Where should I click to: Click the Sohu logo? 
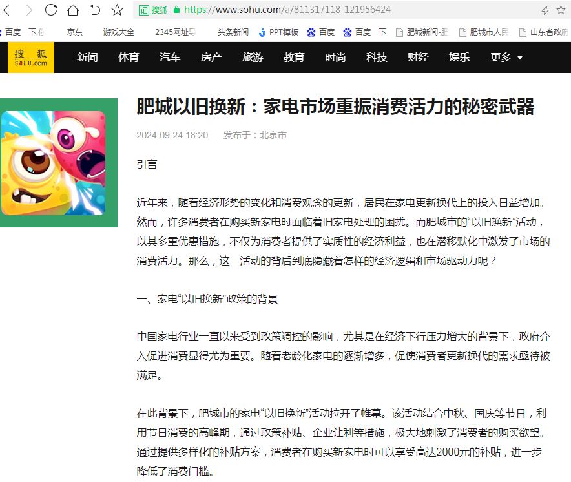[31, 58]
